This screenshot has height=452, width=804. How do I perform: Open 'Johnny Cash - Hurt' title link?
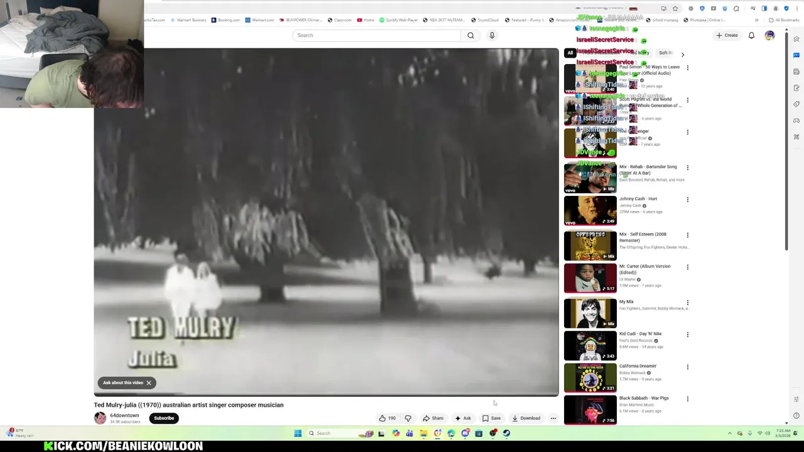pyautogui.click(x=638, y=198)
